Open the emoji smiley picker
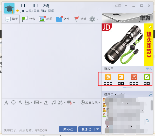 13,102
